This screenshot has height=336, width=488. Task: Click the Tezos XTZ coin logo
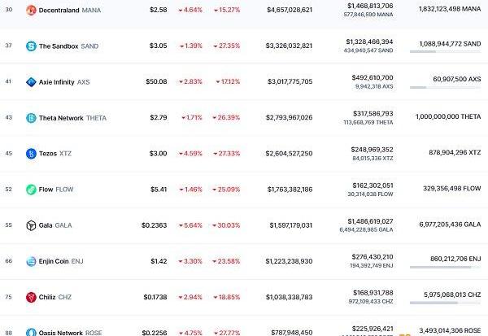pos(31,154)
